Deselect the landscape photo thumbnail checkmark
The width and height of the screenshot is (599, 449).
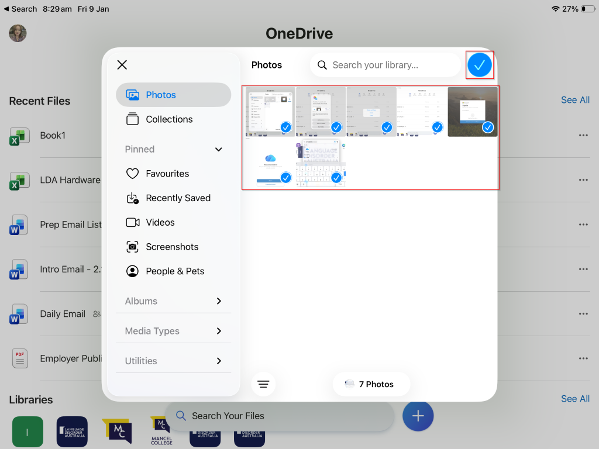pos(488,127)
